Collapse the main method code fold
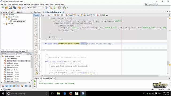The width and height of the screenshot is (171, 96). coord(39,62)
